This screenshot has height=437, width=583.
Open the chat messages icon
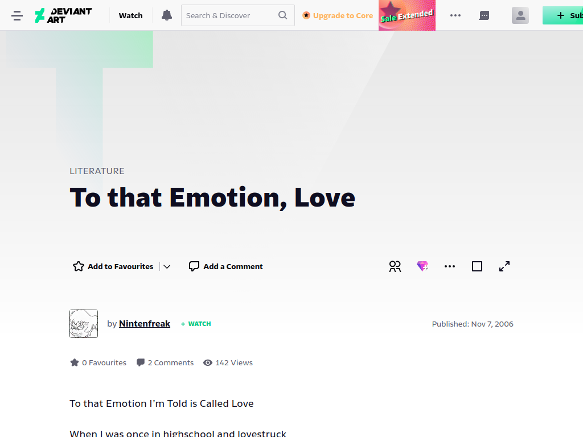(484, 15)
